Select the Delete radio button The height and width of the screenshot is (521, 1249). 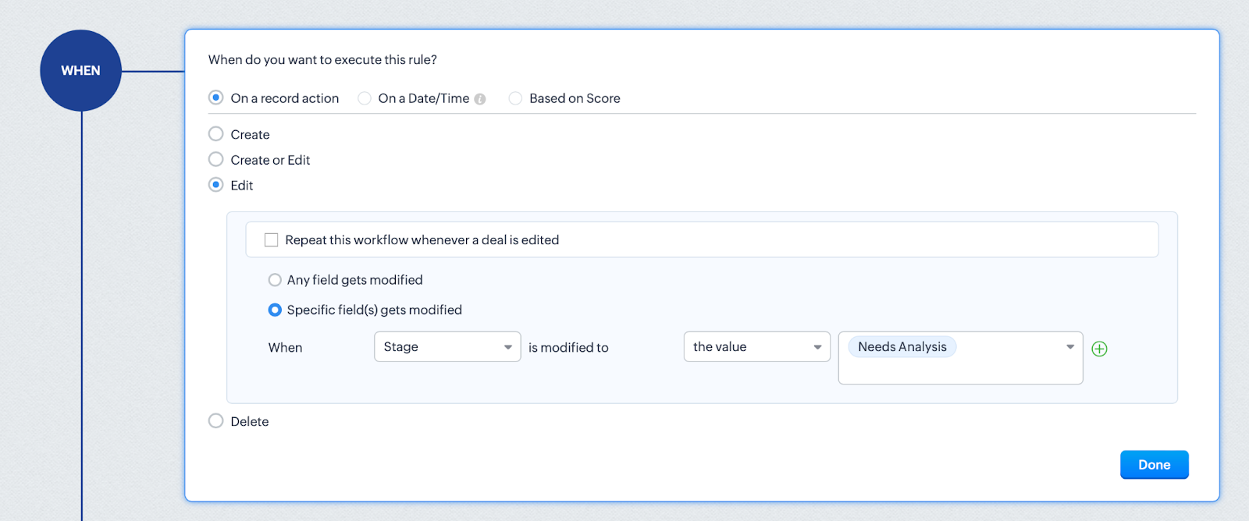click(216, 421)
